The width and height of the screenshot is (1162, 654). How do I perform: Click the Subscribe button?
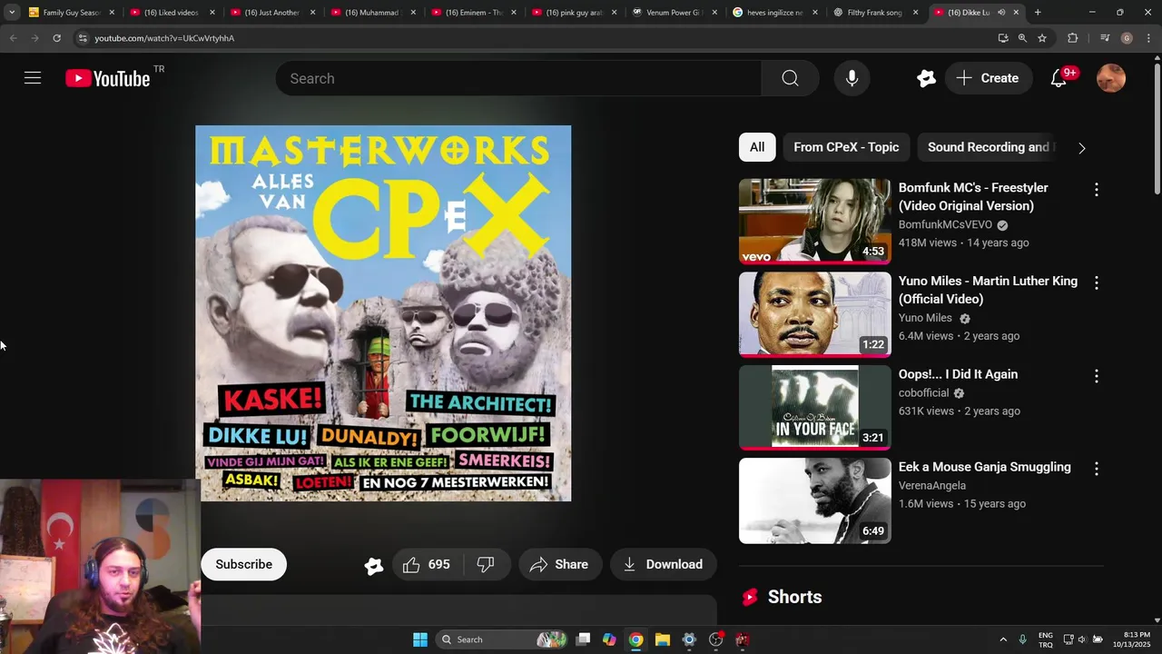[243, 564]
